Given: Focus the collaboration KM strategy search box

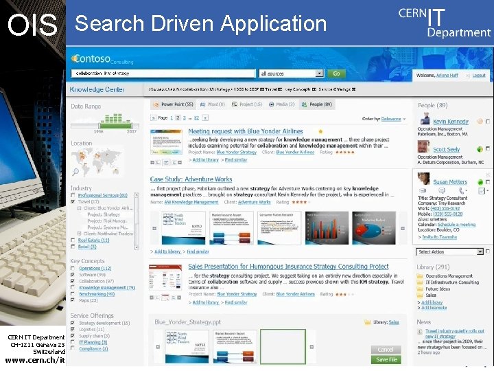Looking at the screenshot, I should 163,74.
